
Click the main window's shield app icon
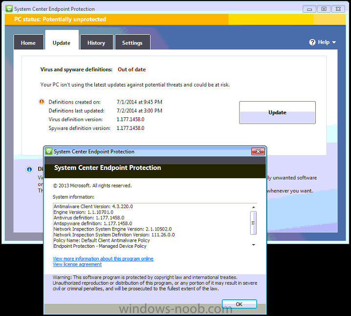pos(9,9)
